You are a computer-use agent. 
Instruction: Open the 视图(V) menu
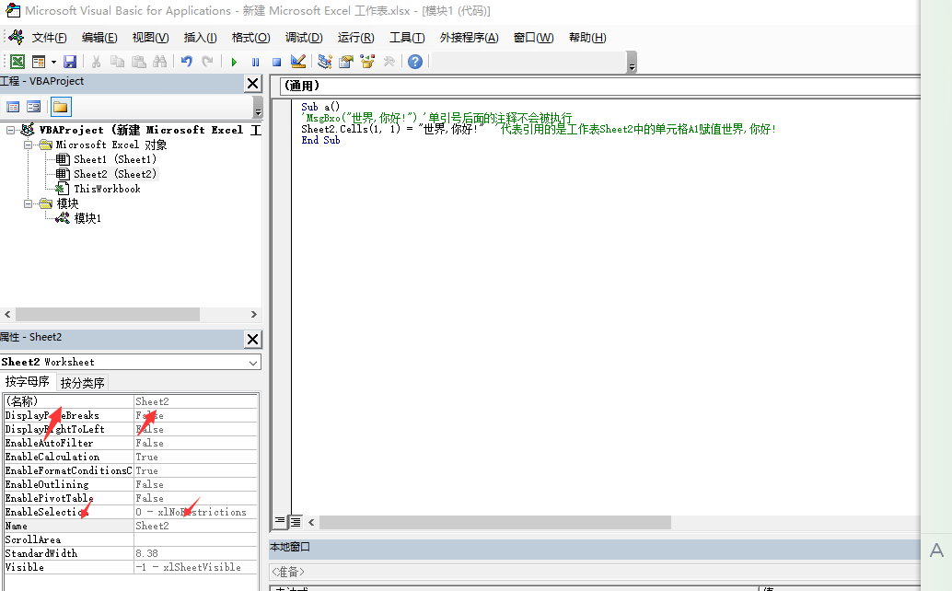pos(151,38)
